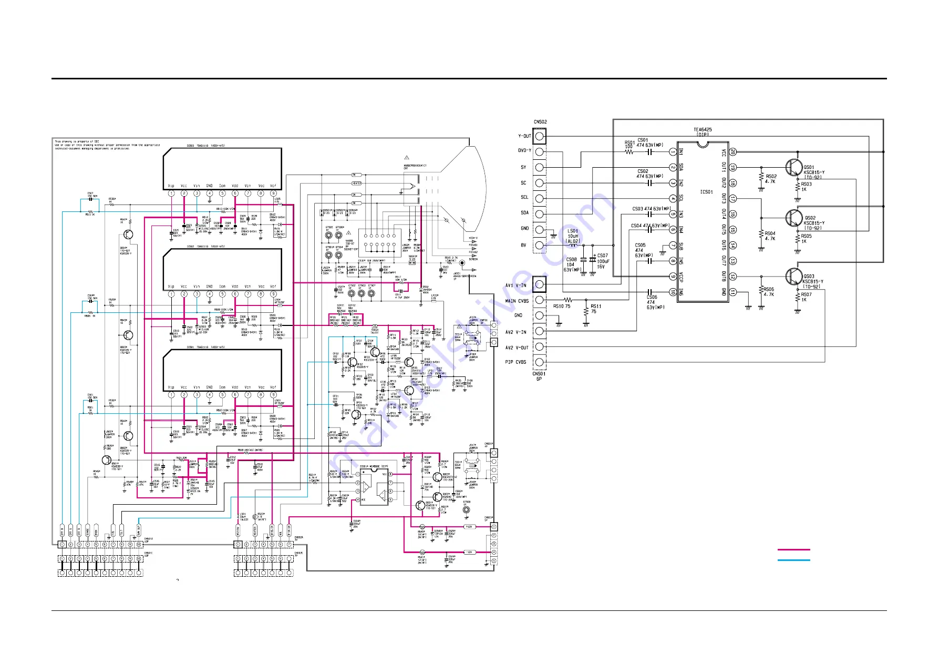Screen dimensions: 939x664
Task: Click pin 6 Vdd circle of IC503
Action: point(235,193)
